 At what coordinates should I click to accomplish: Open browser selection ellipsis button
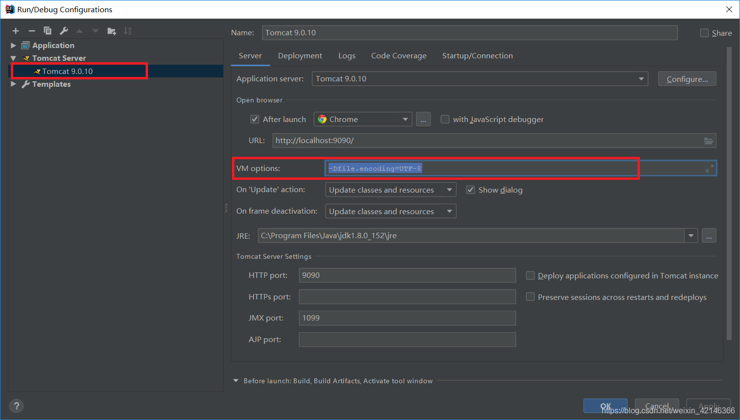423,119
